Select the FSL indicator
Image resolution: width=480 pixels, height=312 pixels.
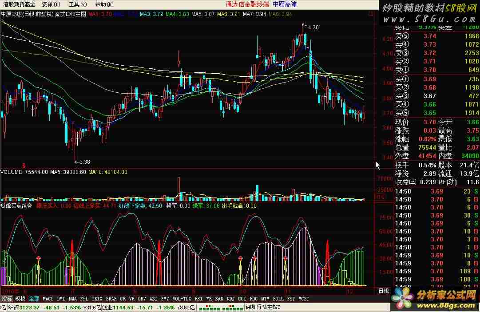(84, 299)
